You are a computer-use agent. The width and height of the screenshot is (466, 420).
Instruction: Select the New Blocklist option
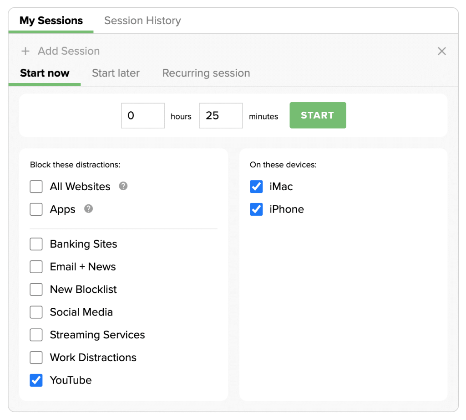point(36,290)
